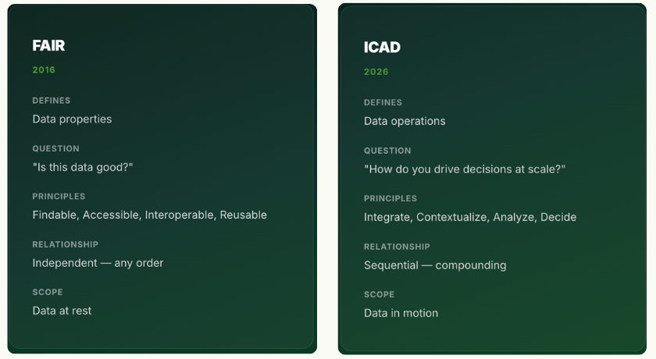This screenshot has width=656, height=359.
Task: Click the RELATIONSHIP heading in the ICAD card
Action: (397, 247)
